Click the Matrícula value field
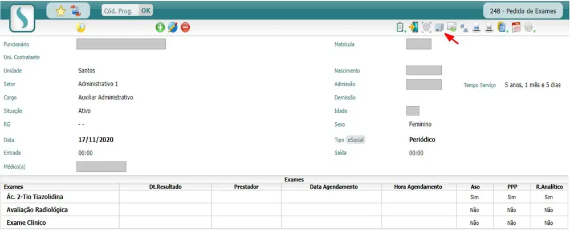The width and height of the screenshot is (570, 230). (x=418, y=44)
